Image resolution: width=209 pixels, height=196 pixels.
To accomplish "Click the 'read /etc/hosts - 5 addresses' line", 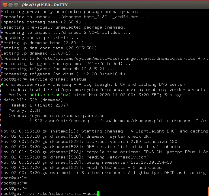I will pos(81,168).
